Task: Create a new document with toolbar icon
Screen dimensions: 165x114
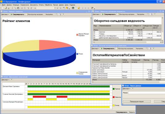Action: (x=3, y=8)
